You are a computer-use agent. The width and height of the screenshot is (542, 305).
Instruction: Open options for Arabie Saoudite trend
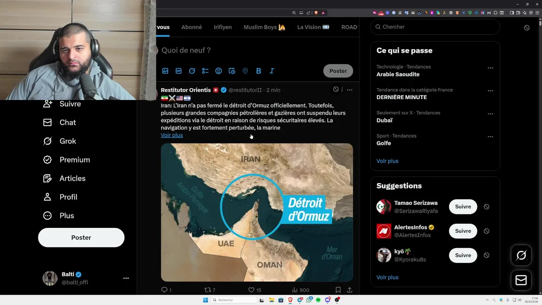tap(490, 68)
